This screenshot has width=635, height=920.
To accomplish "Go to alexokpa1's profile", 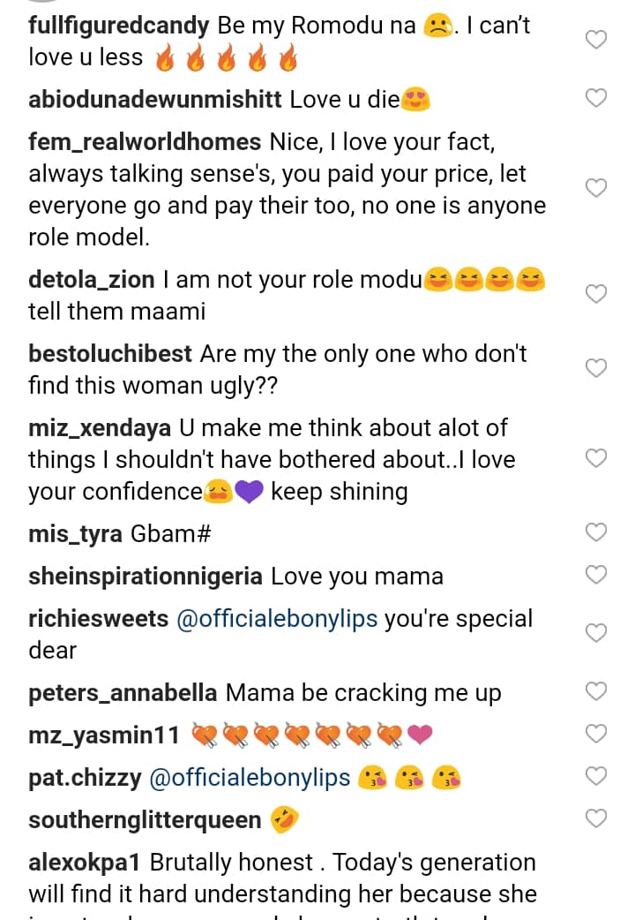I will click(x=86, y=862).
